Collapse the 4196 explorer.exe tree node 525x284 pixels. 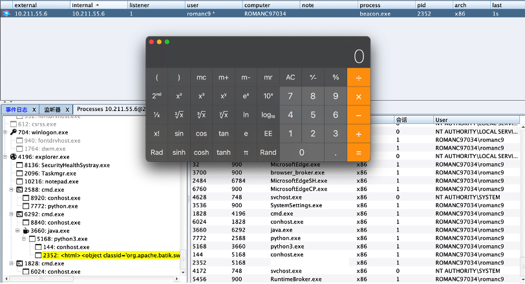coord(5,157)
